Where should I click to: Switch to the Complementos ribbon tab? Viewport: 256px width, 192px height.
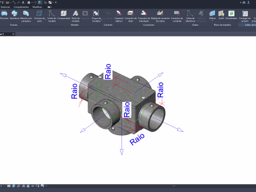pyautogui.click(x=21, y=7)
